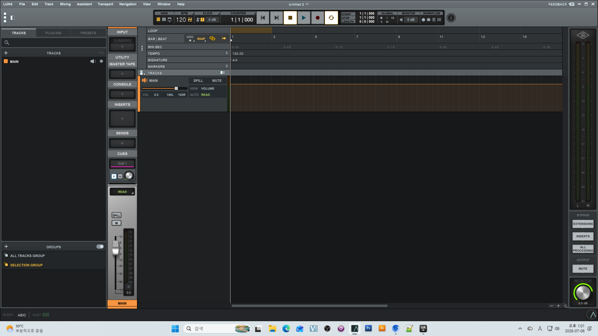Image resolution: width=598 pixels, height=336 pixels.
Task: Toggle sidebar with browser panel icon
Action: click(x=13, y=18)
